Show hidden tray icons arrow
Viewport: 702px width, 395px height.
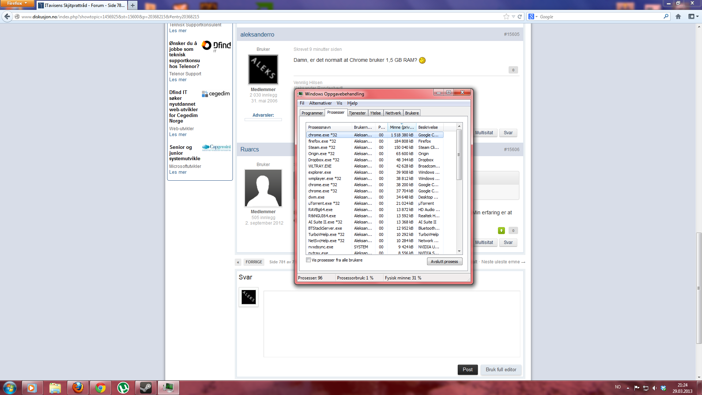pyautogui.click(x=628, y=388)
